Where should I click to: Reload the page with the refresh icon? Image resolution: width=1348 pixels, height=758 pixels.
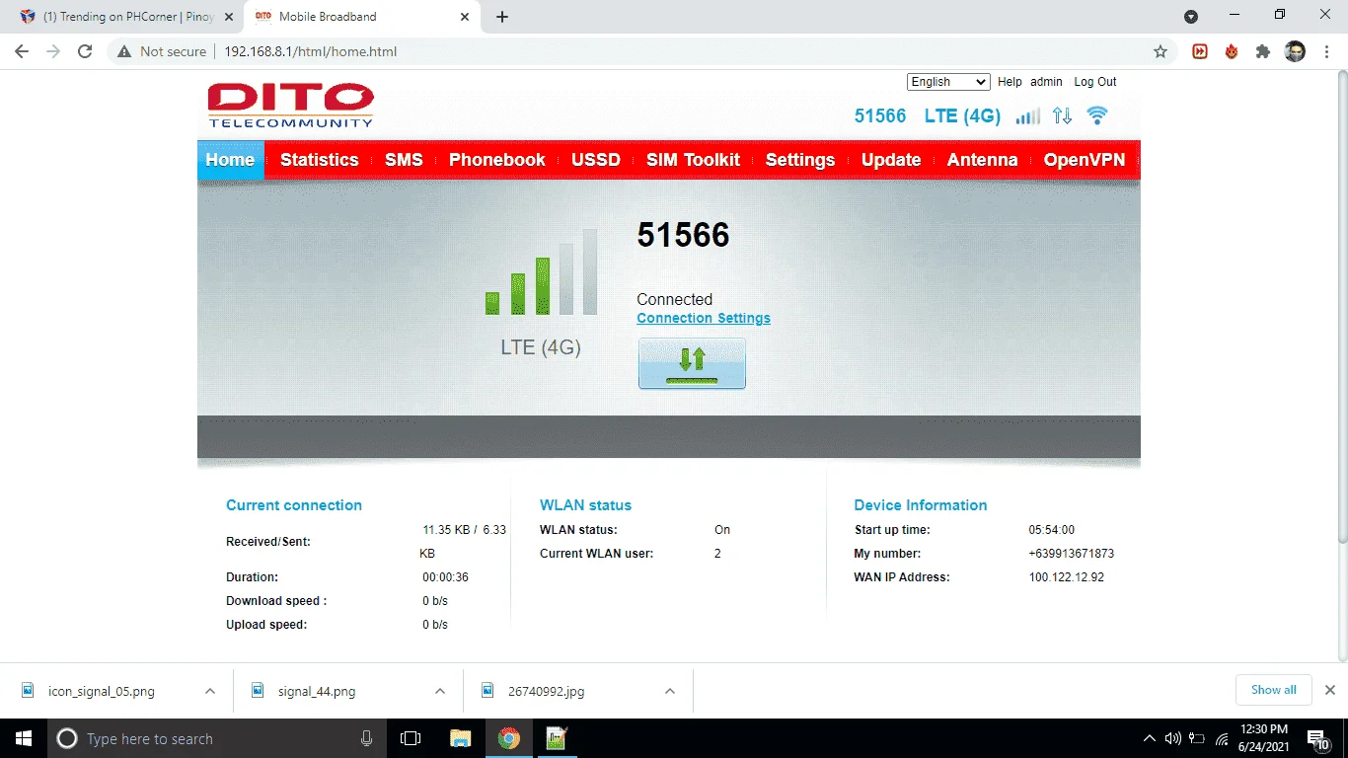pyautogui.click(x=85, y=51)
